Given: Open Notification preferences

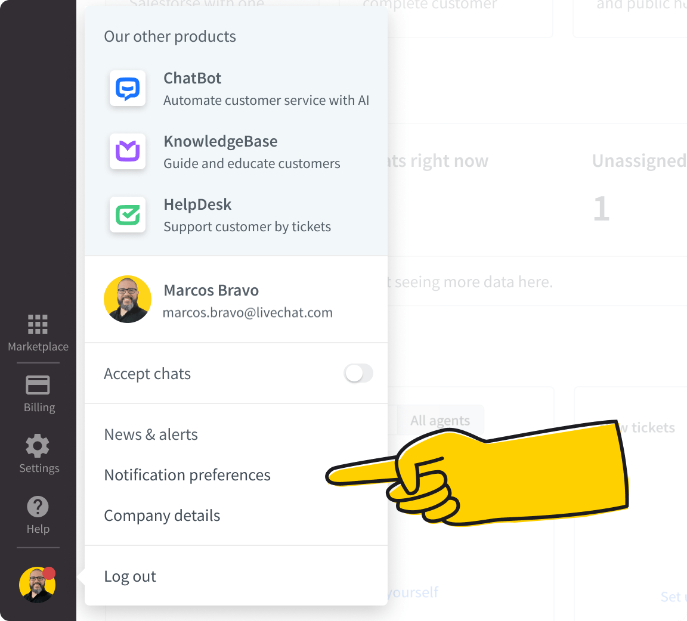Looking at the screenshot, I should (x=187, y=475).
